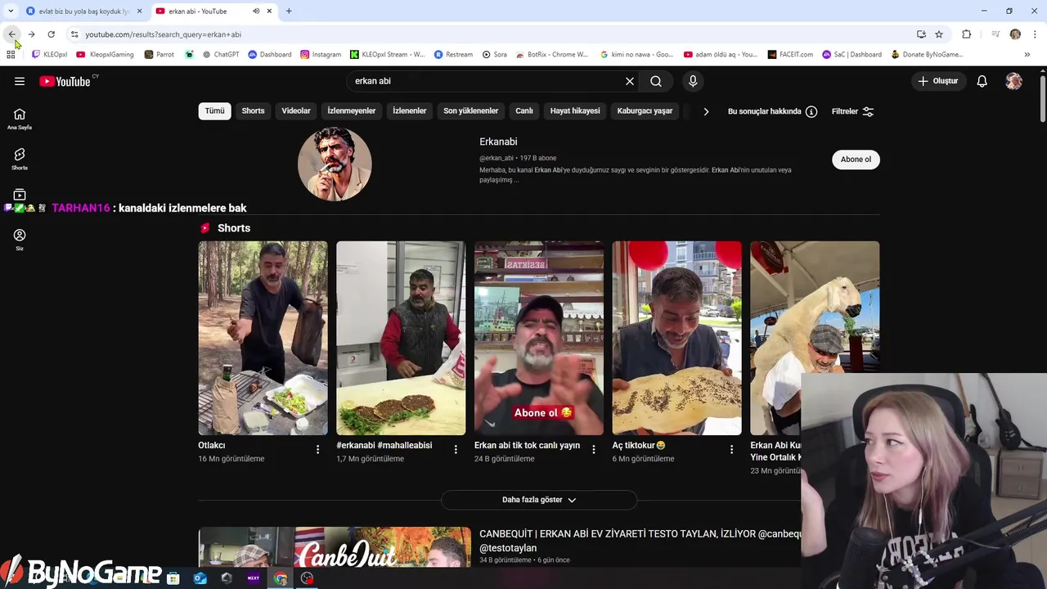Screen dimensions: 1047x589
Task: Start voice search with the microphone icon
Action: coord(693,81)
